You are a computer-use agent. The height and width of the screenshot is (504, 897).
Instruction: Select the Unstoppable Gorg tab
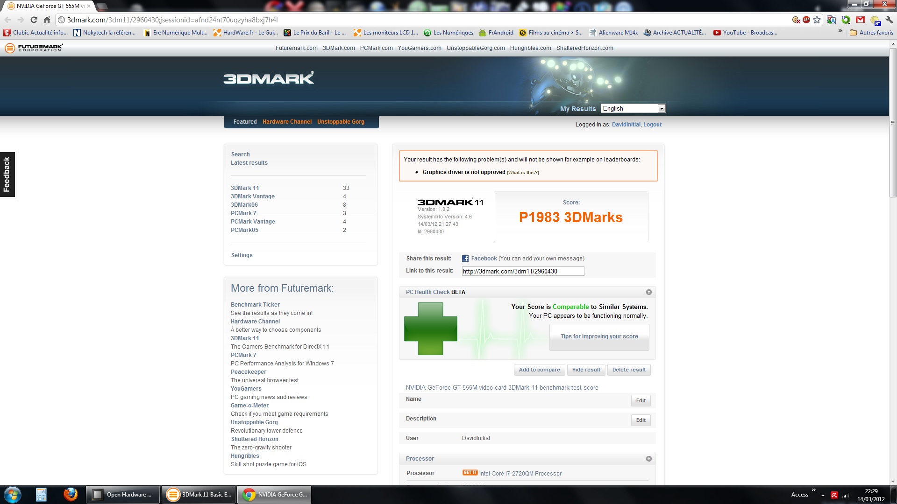[x=341, y=122]
